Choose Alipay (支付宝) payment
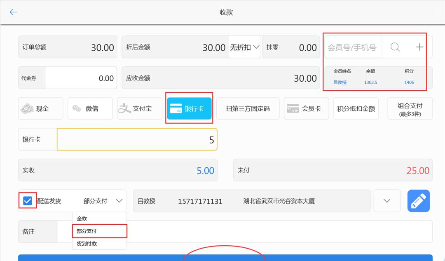 (140, 108)
